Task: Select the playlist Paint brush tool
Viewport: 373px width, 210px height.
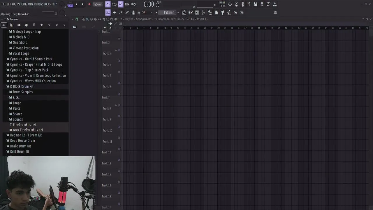Action: [87, 19]
